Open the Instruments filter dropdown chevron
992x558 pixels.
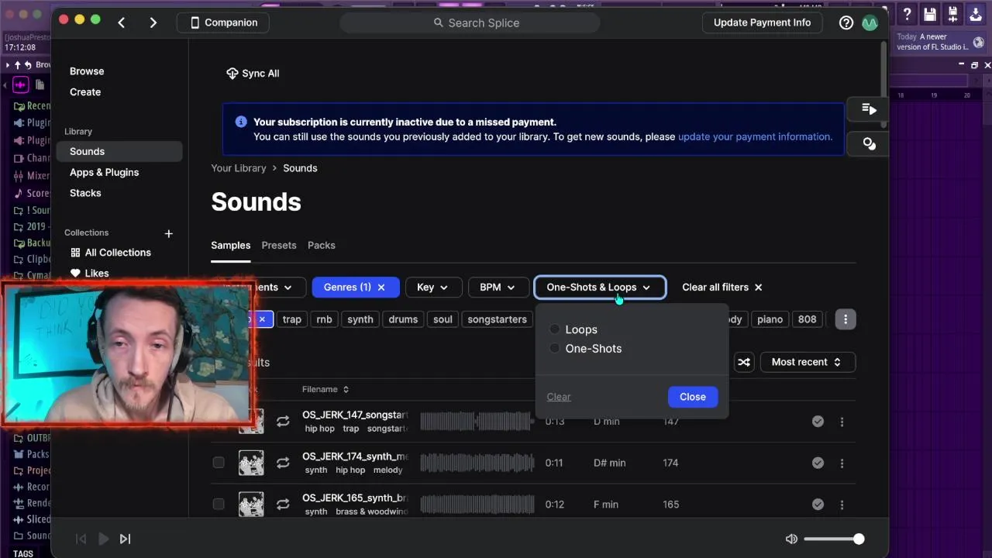pyautogui.click(x=288, y=288)
